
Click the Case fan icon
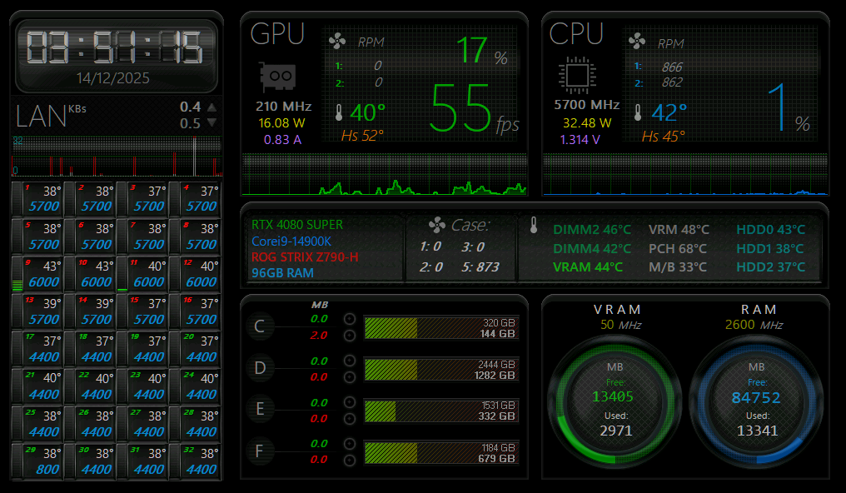tap(436, 225)
